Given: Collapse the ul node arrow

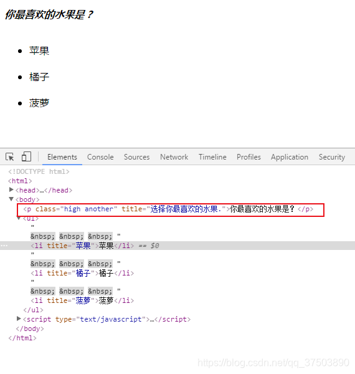Looking at the screenshot, I should click(19, 218).
